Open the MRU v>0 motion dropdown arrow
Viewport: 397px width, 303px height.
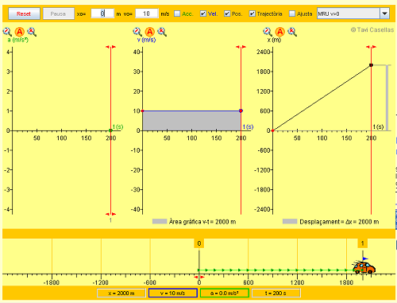tap(384, 14)
